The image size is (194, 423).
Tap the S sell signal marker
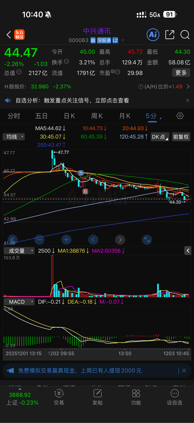pyautogui.click(x=81, y=173)
